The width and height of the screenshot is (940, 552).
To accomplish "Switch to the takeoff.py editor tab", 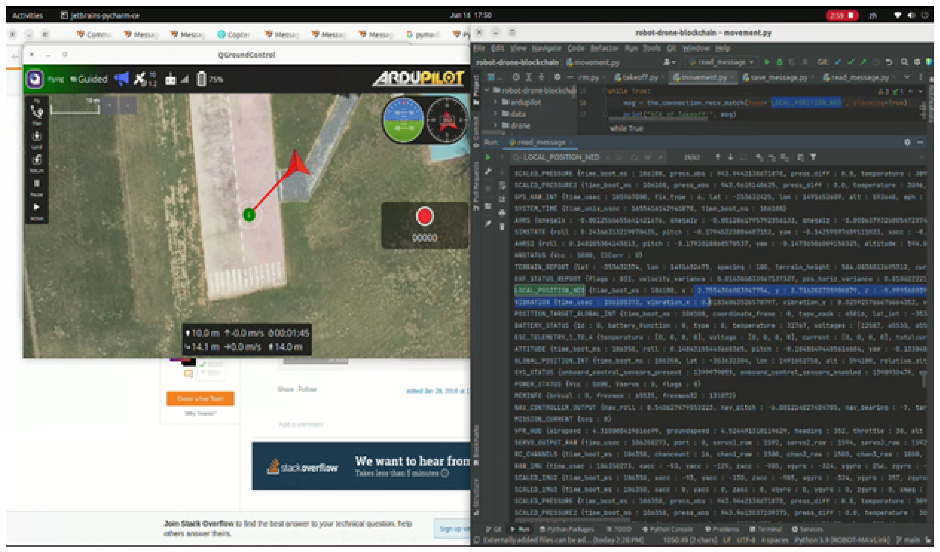I will (x=639, y=77).
